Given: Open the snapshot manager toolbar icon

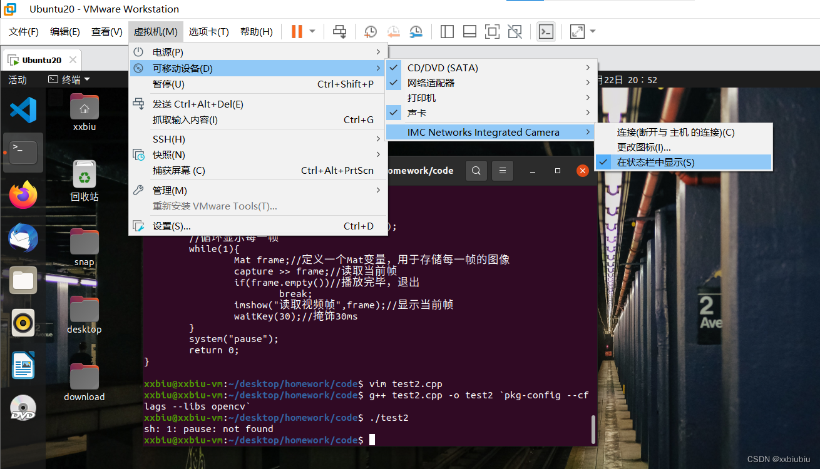Looking at the screenshot, I should 416,31.
